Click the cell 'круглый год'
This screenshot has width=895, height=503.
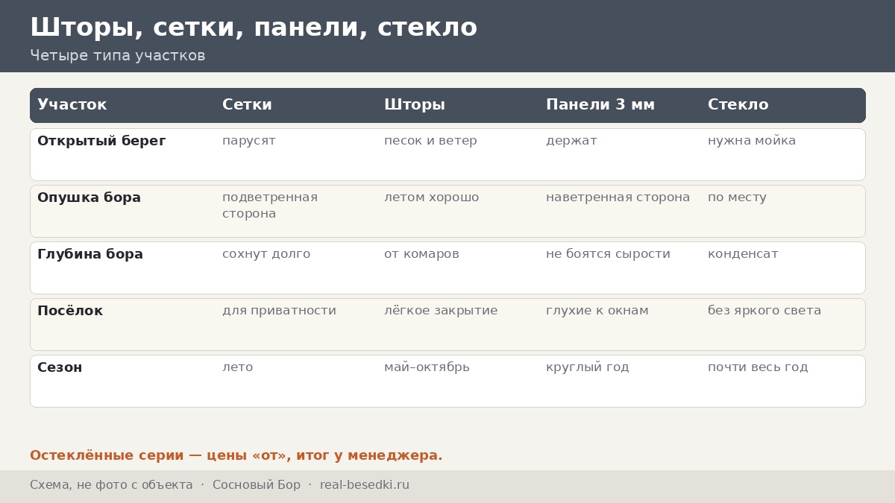pyautogui.click(x=588, y=367)
